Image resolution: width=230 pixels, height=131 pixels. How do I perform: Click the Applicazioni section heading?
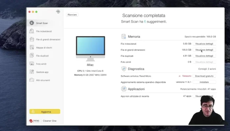pos(136,89)
